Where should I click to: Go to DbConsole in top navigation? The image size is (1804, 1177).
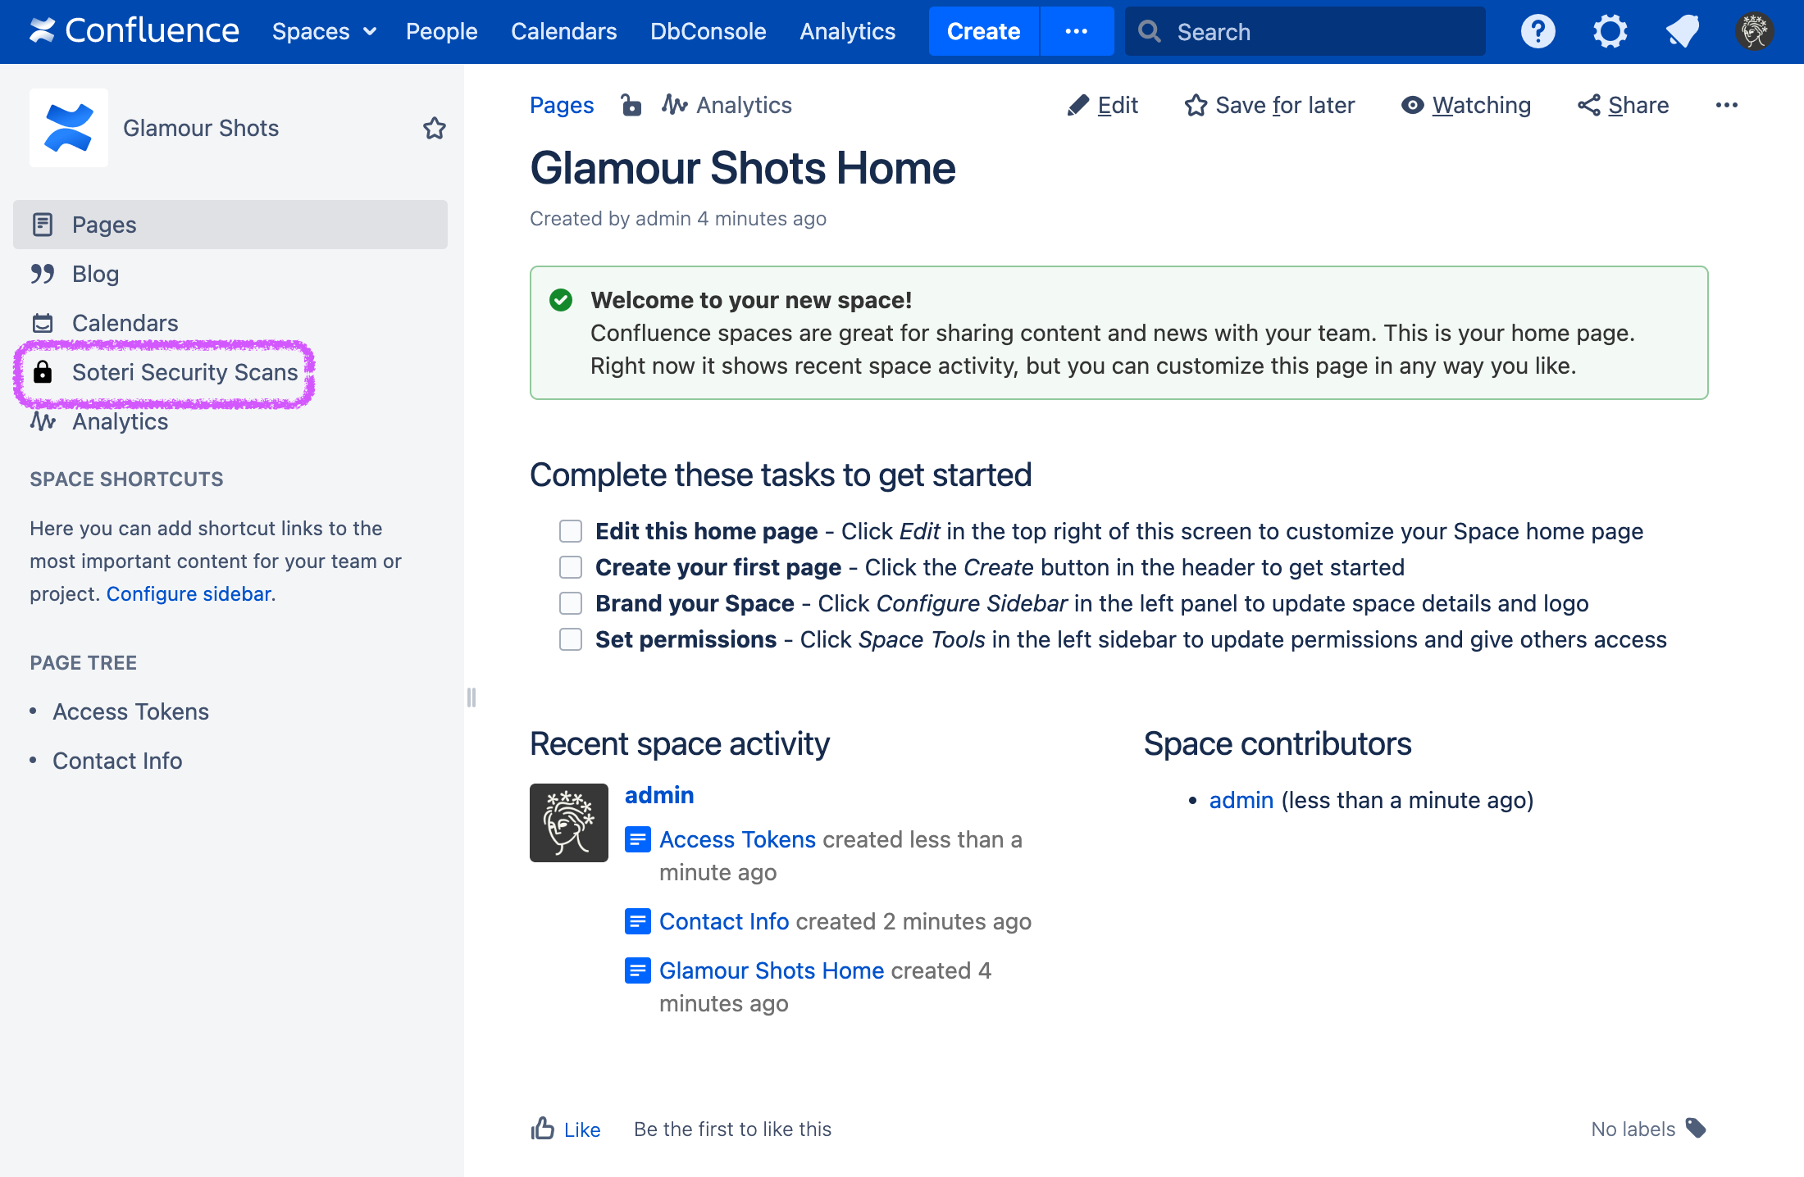pyautogui.click(x=708, y=31)
